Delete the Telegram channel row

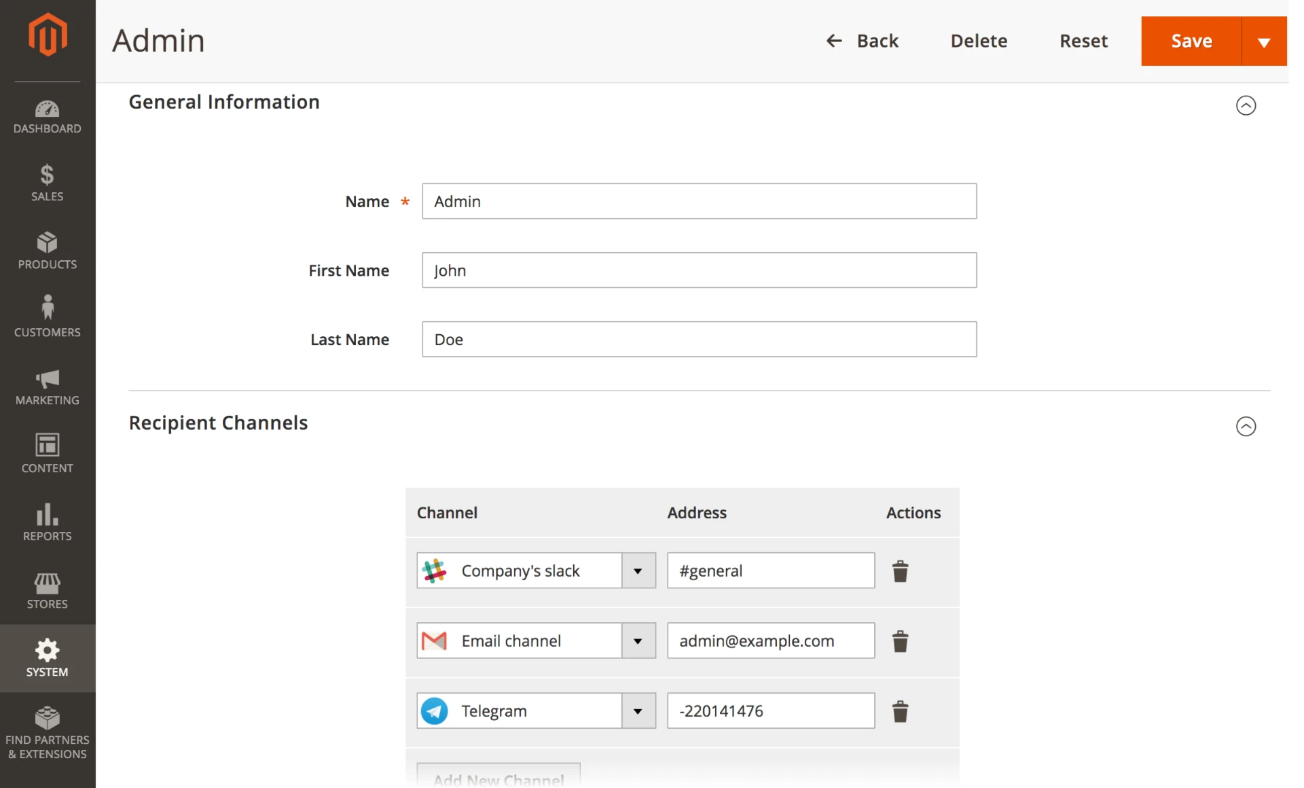pos(900,711)
